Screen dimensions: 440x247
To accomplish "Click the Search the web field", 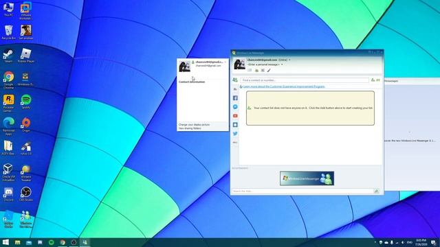I will 302,191.
